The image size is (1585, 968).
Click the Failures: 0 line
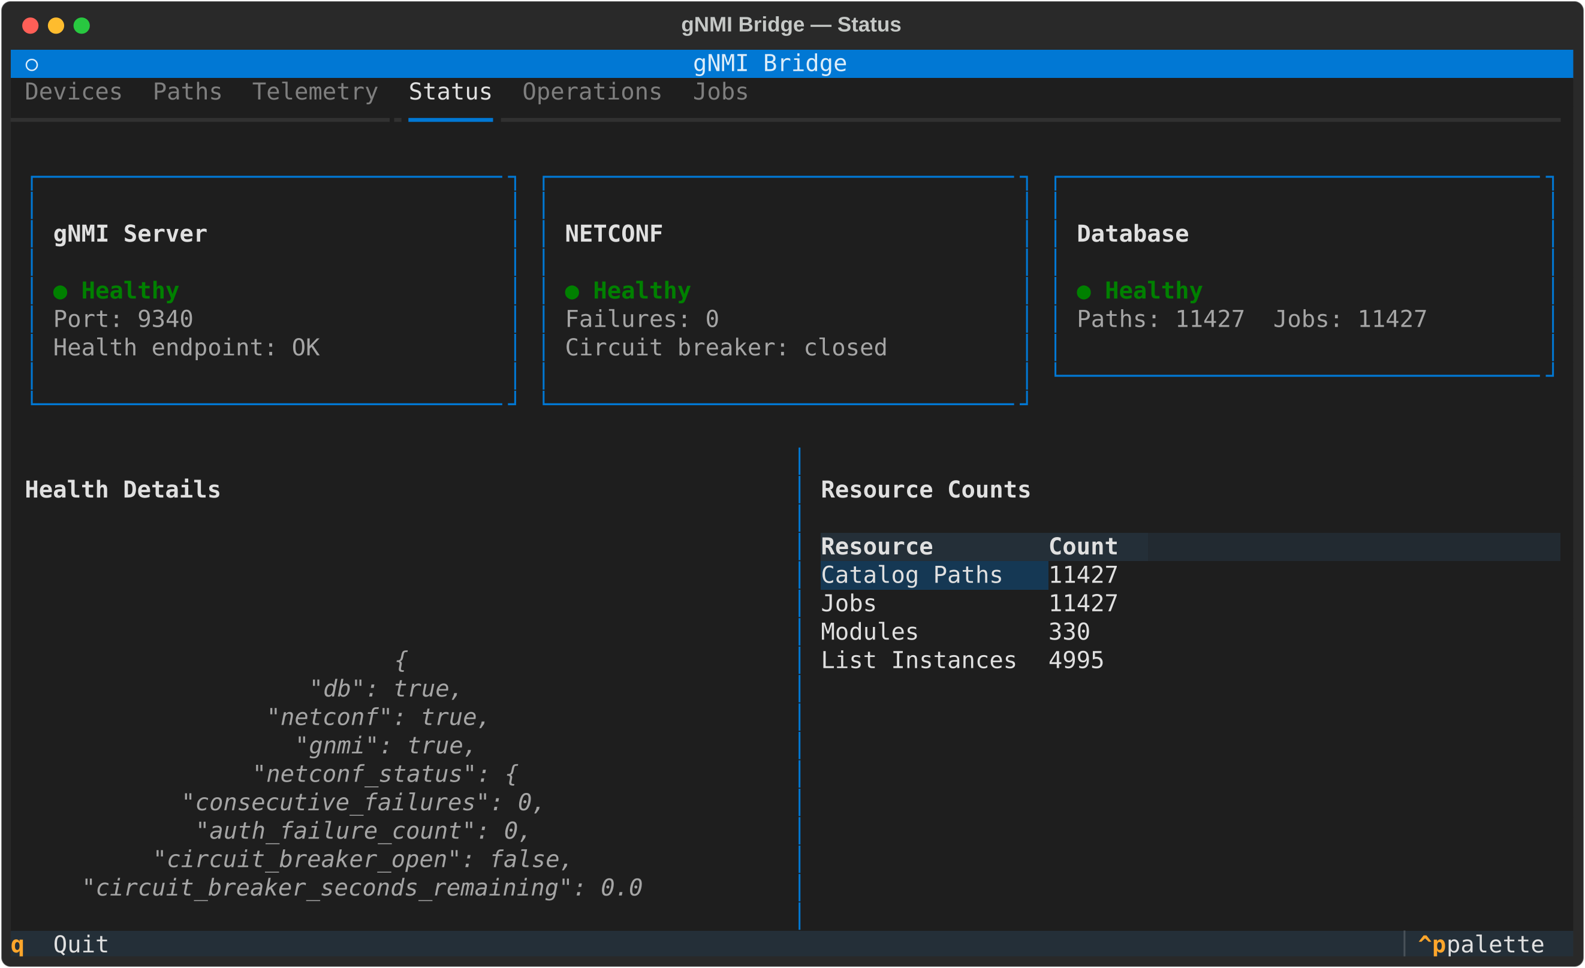click(642, 319)
